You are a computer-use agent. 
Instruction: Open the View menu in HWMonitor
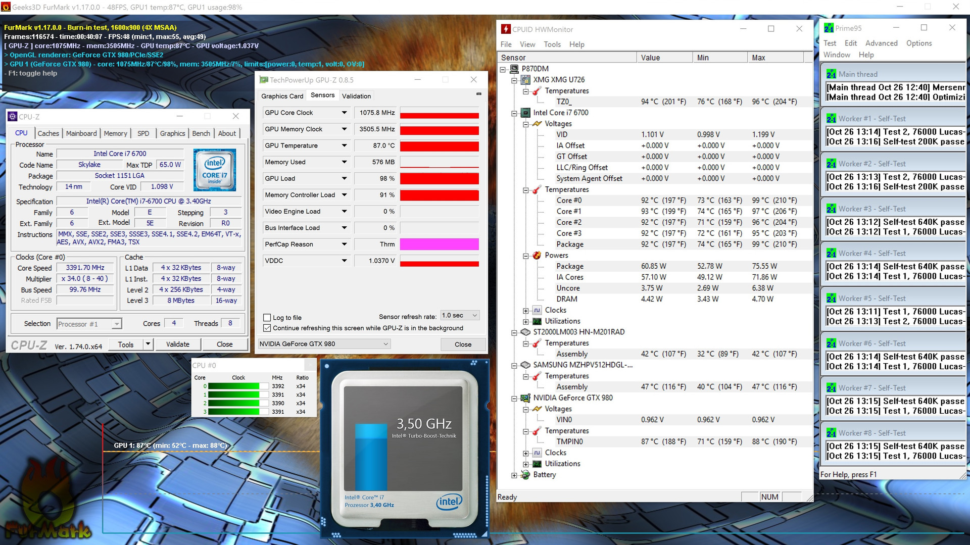click(527, 44)
